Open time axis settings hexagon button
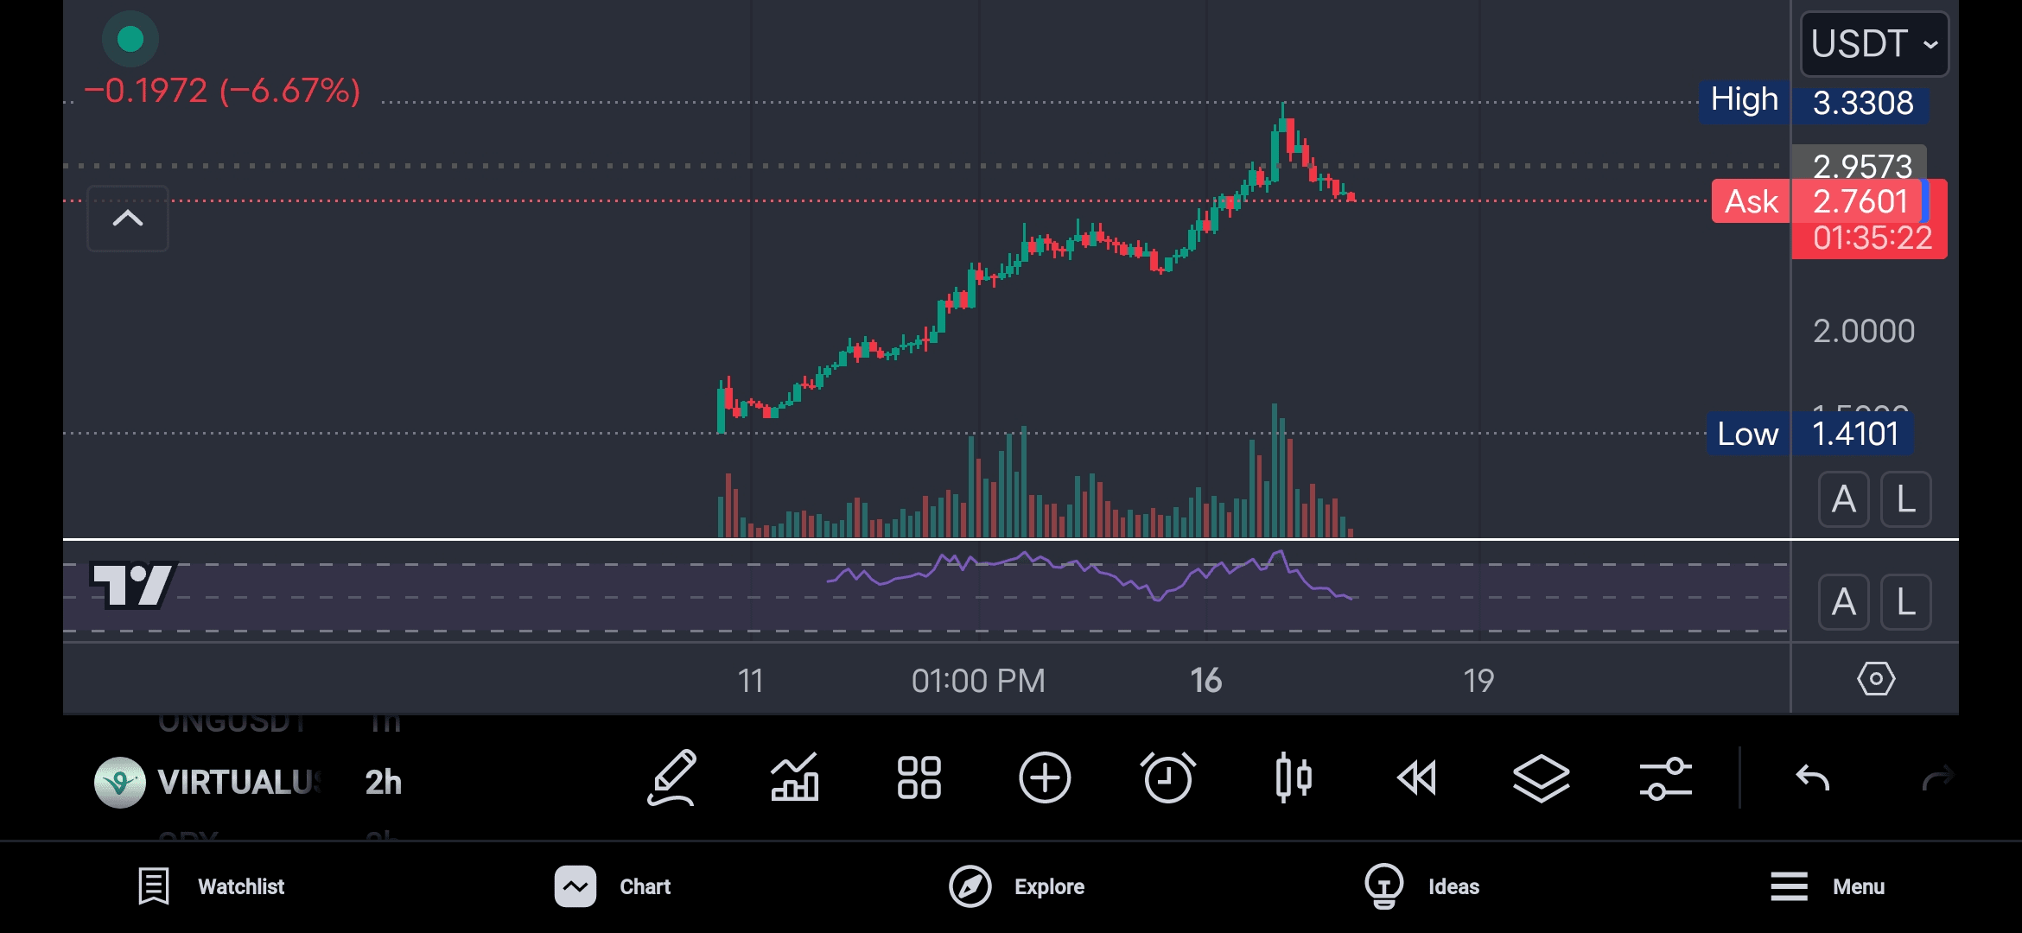2022x933 pixels. (x=1876, y=679)
